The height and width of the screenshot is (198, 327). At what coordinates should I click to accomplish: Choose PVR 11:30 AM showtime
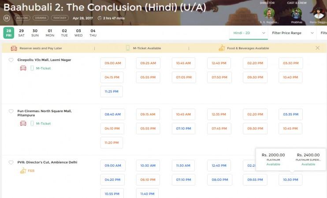[183, 165]
